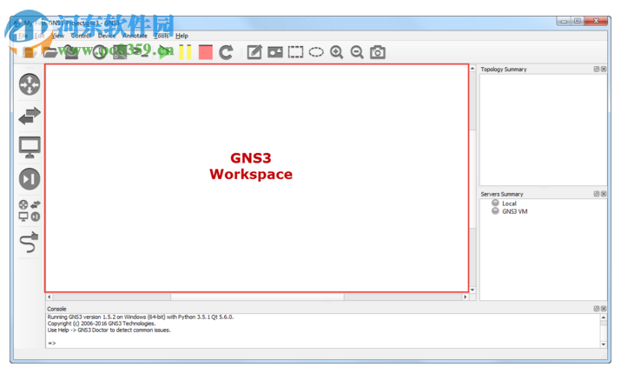Float the Topology Summary panel
621x367 pixels.
coord(596,69)
